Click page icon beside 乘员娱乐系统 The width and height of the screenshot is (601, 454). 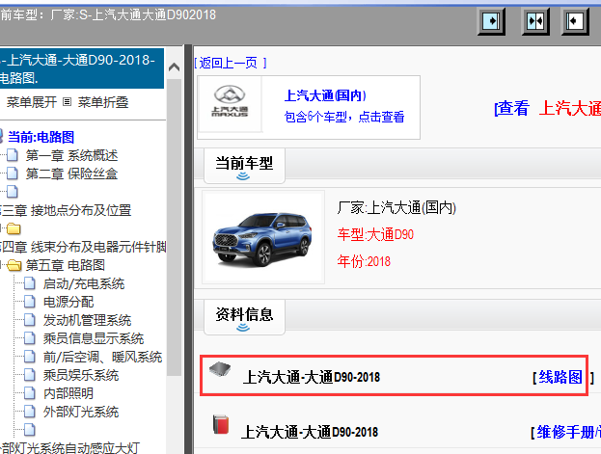click(30, 375)
